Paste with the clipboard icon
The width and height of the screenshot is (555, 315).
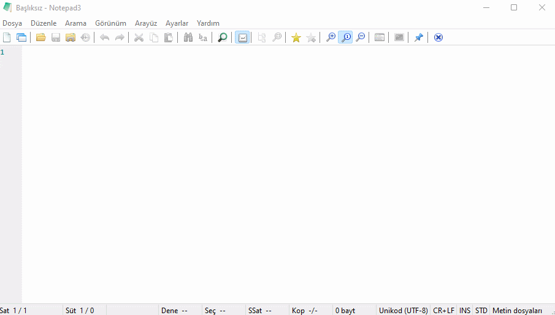point(169,37)
